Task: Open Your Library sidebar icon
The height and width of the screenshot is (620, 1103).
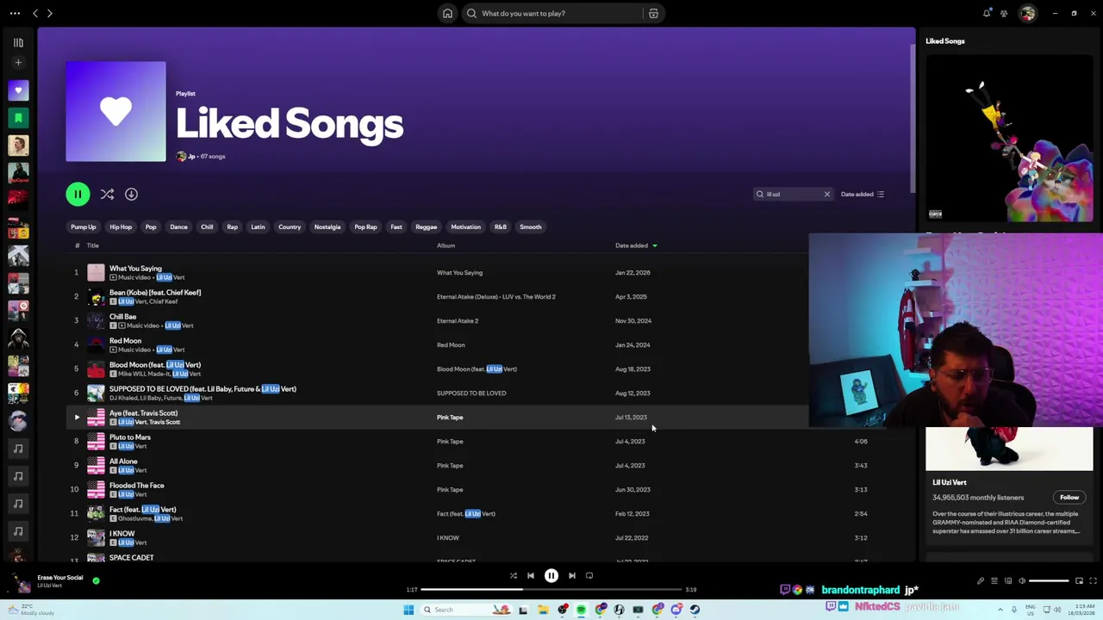Action: pyautogui.click(x=18, y=42)
